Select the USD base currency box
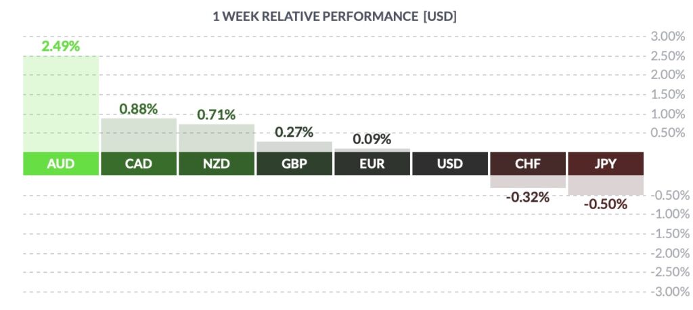The height and width of the screenshot is (310, 693). click(x=450, y=164)
